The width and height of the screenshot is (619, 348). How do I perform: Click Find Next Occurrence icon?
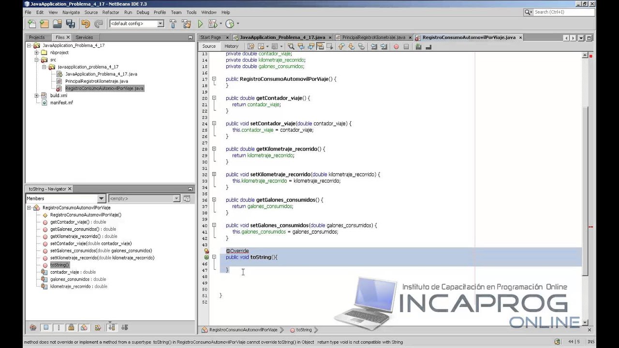(x=310, y=46)
